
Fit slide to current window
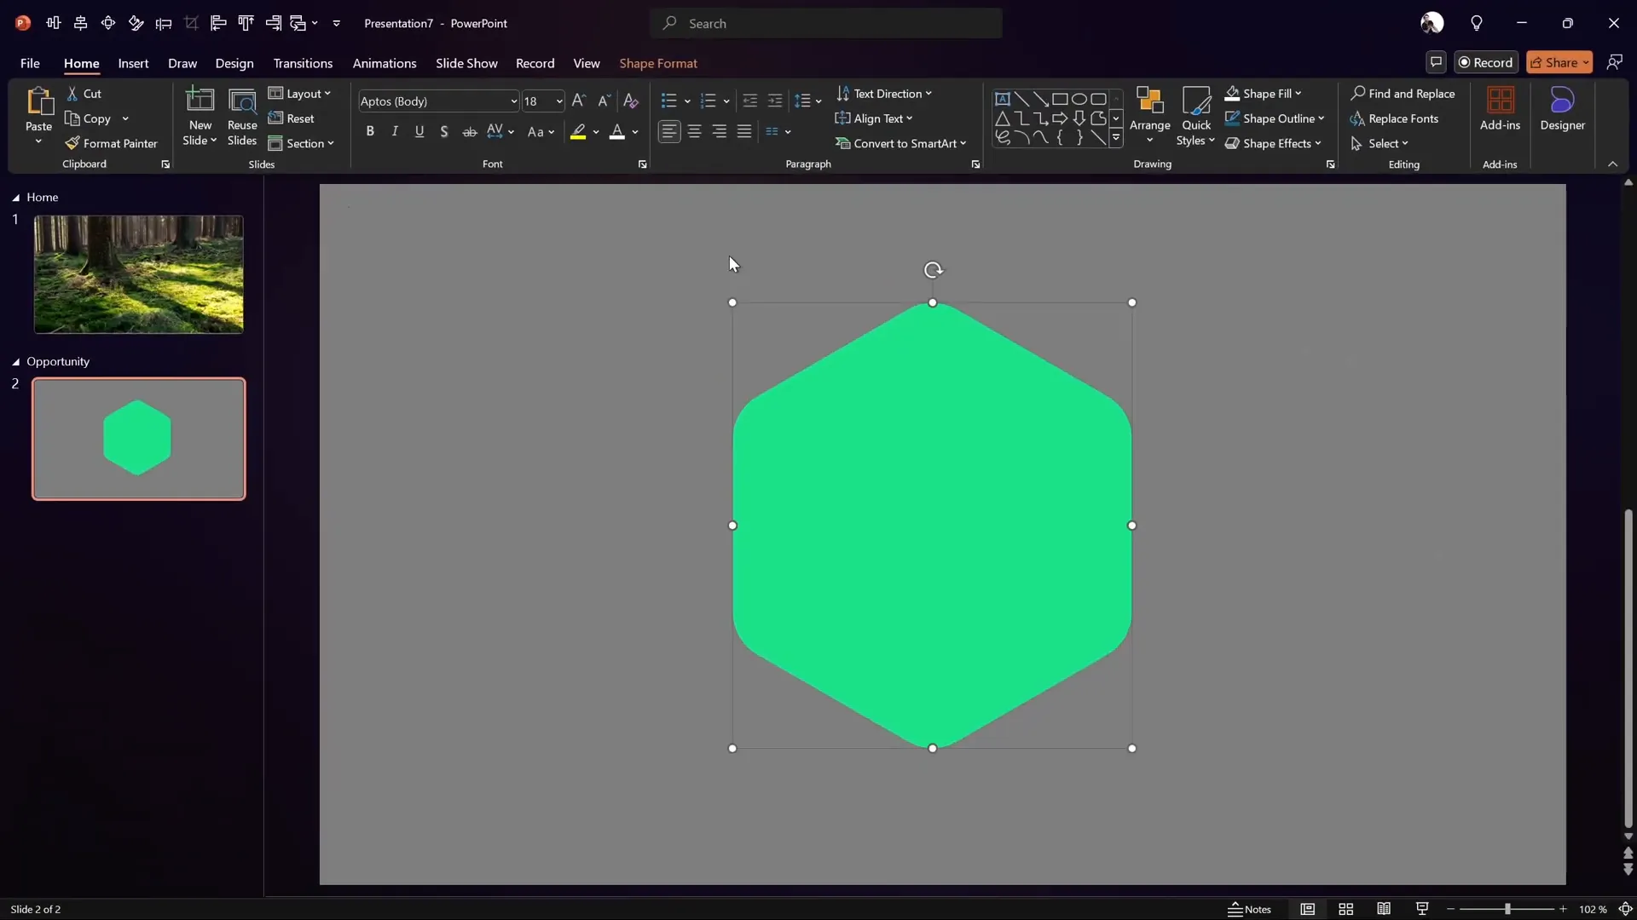[1625, 909]
